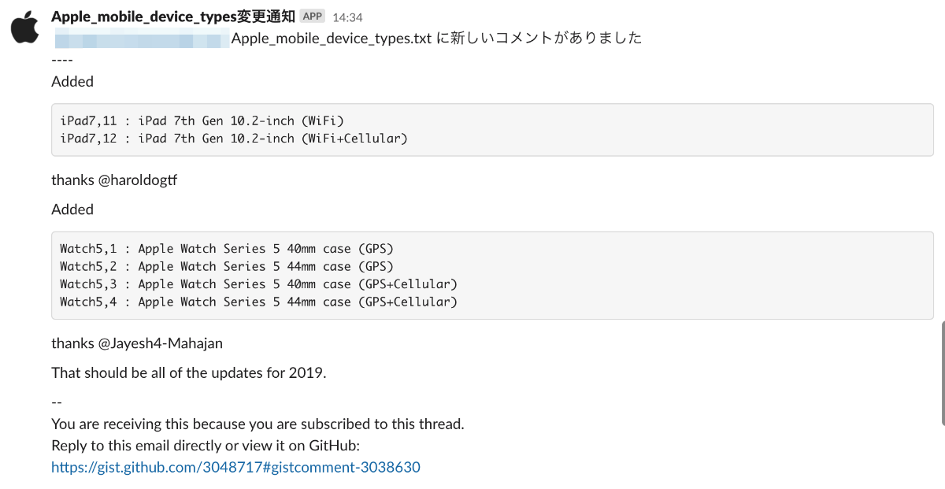This screenshot has height=489, width=945.
Task: Select the 'Watch5,2' Series 5 44mm GPS line
Action: point(227,266)
